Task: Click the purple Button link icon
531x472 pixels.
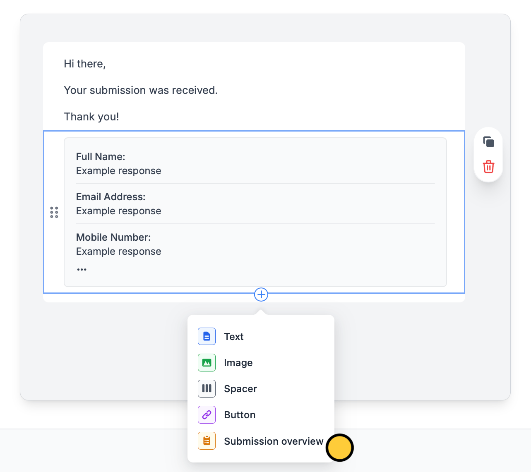Action: click(207, 414)
